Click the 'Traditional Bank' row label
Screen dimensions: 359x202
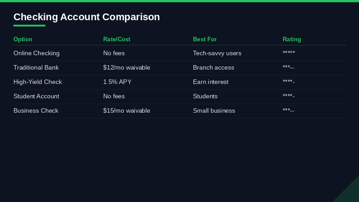36,68
